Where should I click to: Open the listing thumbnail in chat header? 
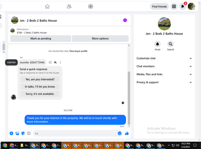[x=14, y=20]
